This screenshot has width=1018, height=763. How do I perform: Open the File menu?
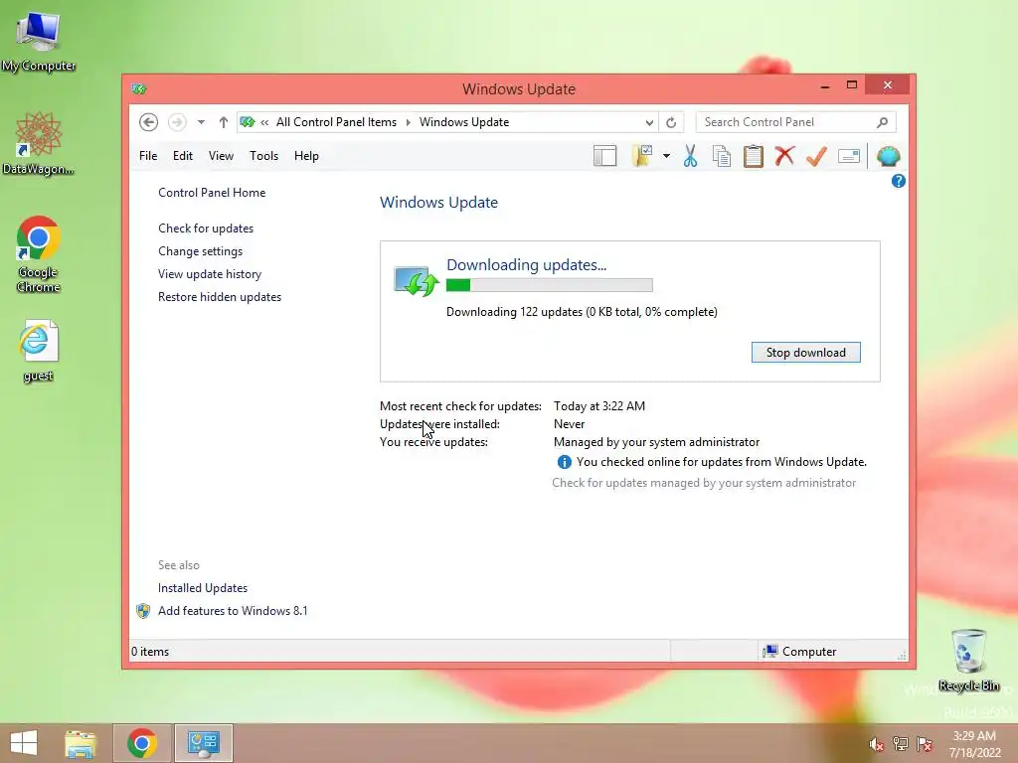148,156
